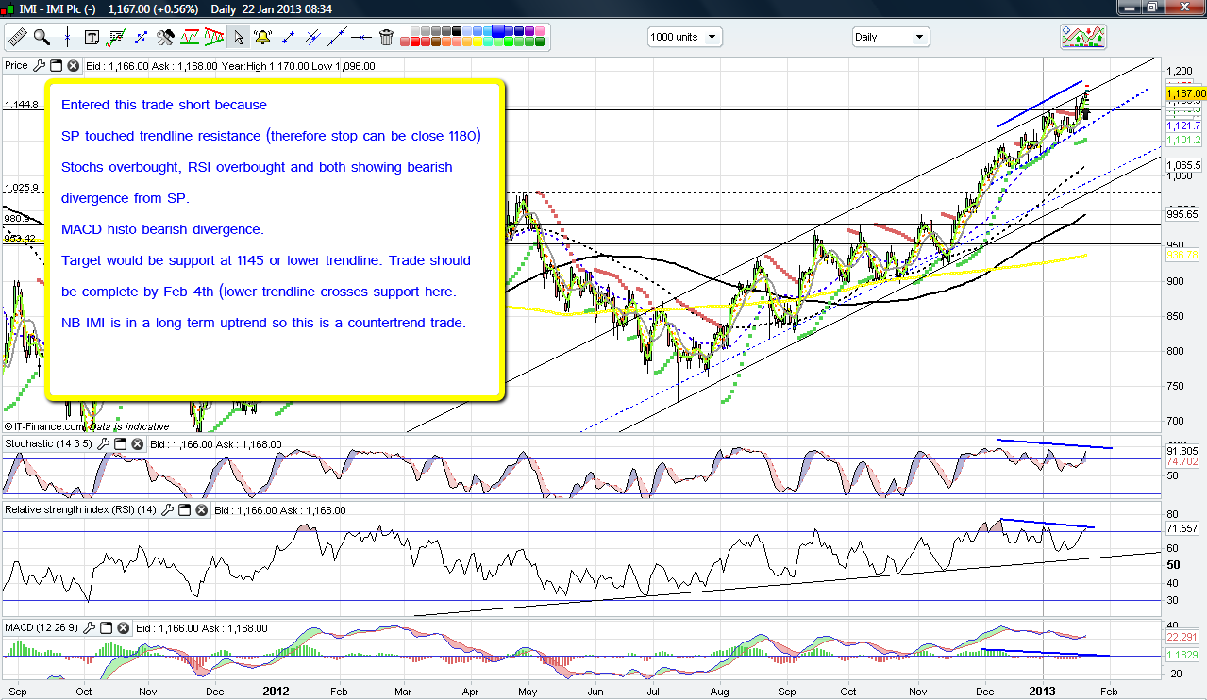Viewport: 1207px width, 700px height.
Task: Select the text annotation tool
Action: (x=92, y=38)
